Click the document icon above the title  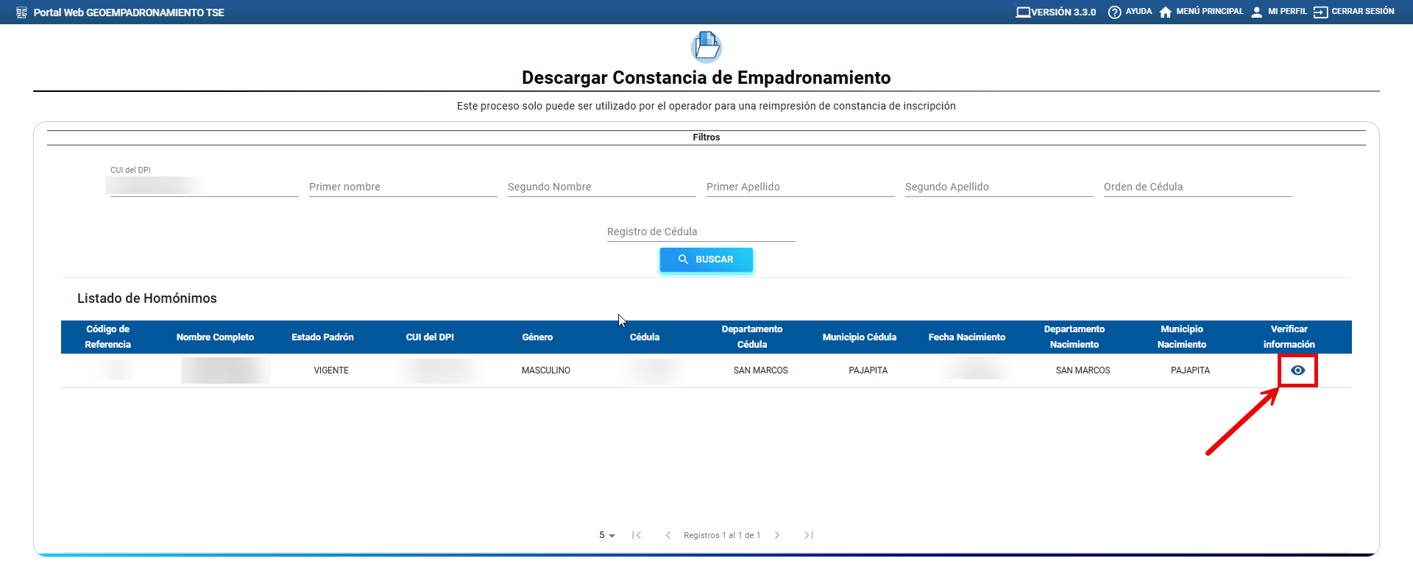(706, 46)
